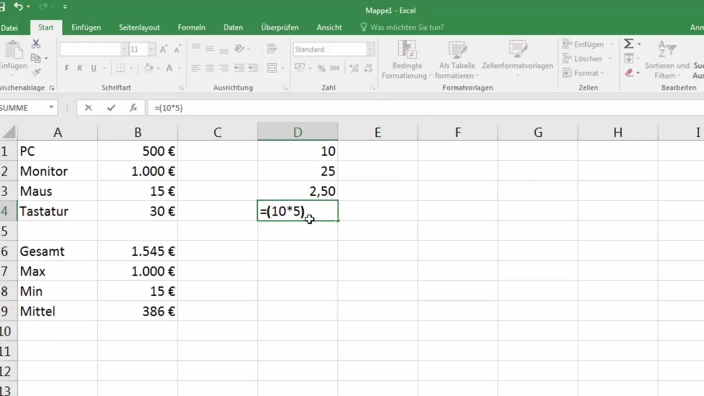Toggle center text alignment
The width and height of the screenshot is (704, 396).
[x=210, y=68]
